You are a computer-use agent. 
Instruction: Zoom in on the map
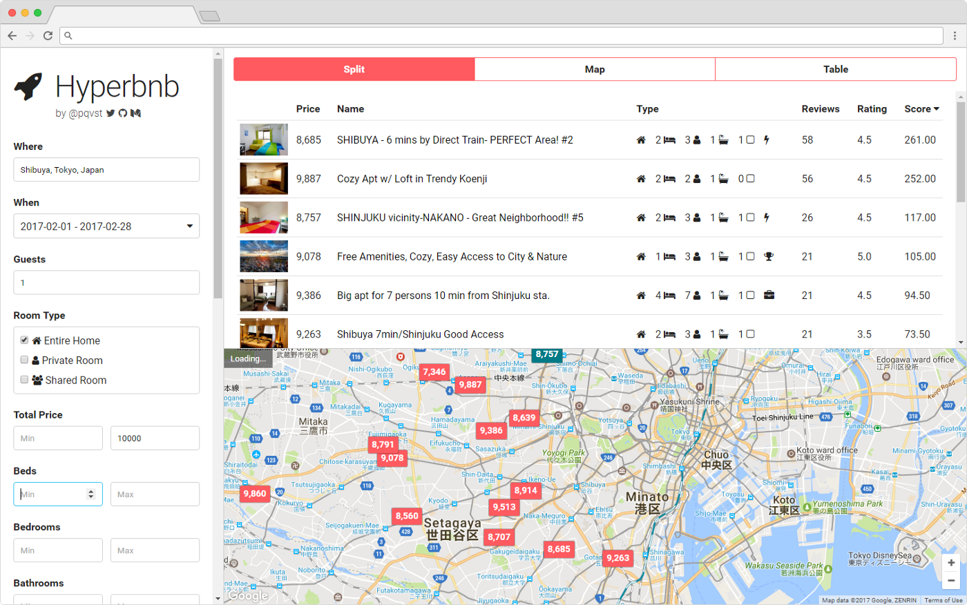951,563
